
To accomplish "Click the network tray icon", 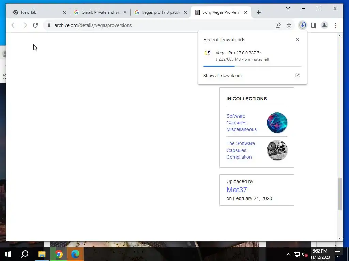I will [297, 254].
